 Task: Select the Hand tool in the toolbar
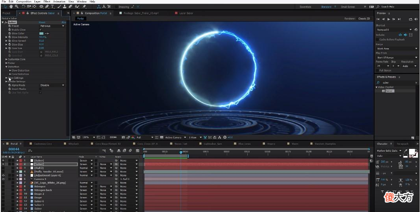click(11, 6)
